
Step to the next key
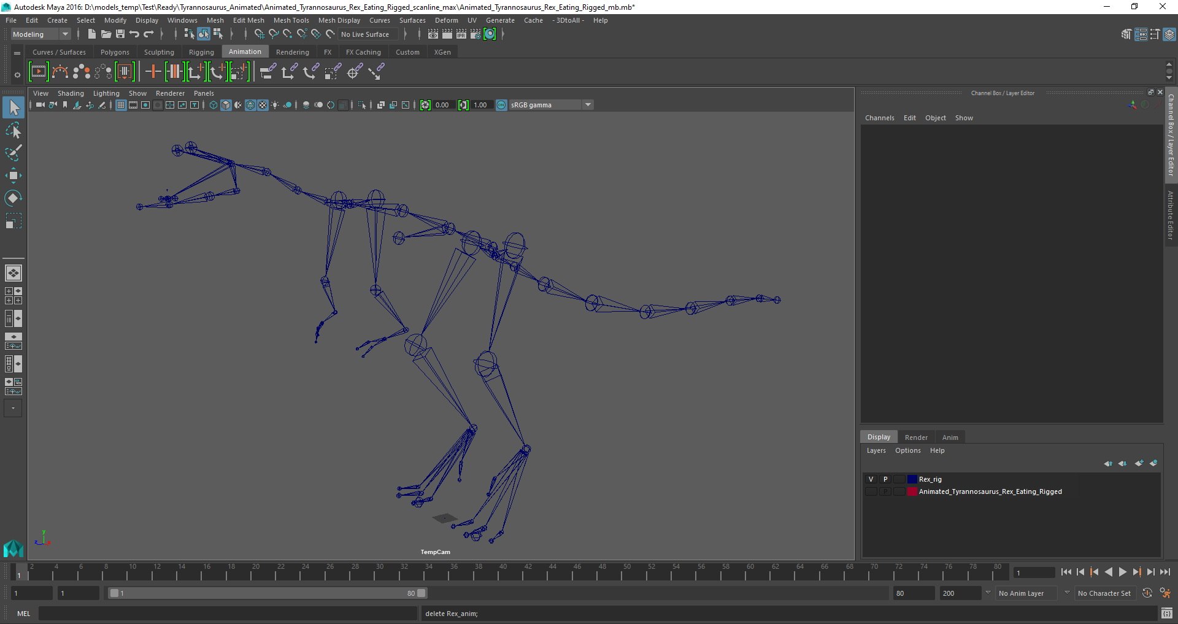pyautogui.click(x=1136, y=572)
